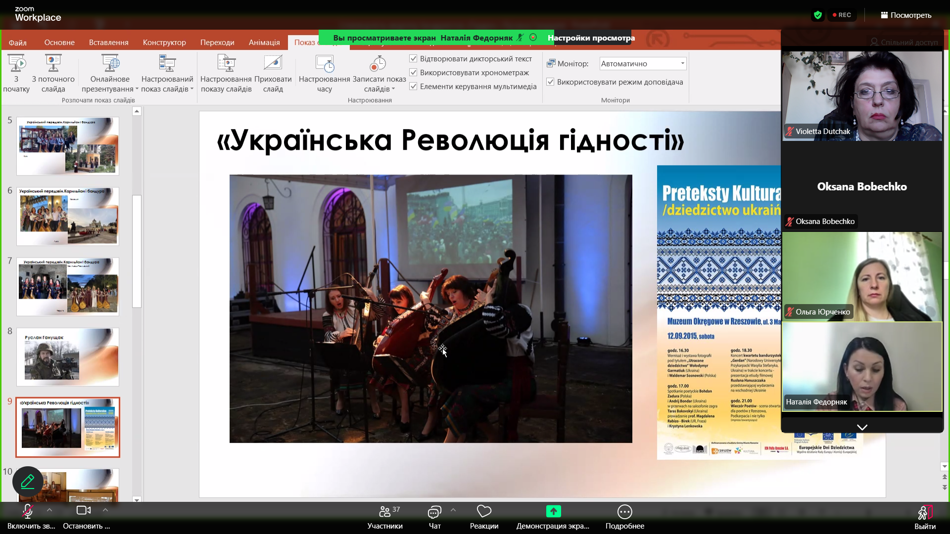This screenshot has width=950, height=534.
Task: Uncheck Використовувати режим доповідача checkbox
Action: (x=550, y=82)
